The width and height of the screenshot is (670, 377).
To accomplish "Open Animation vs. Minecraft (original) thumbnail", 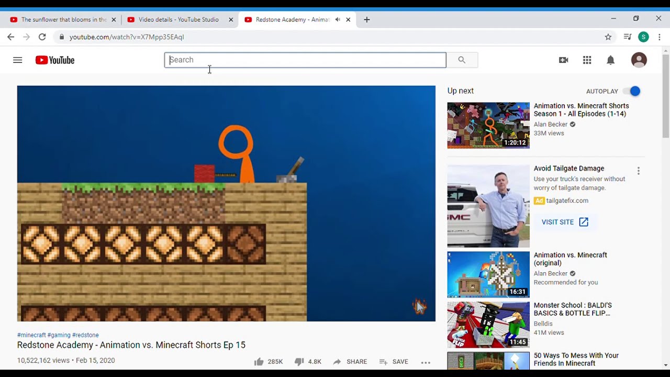I will (488, 275).
